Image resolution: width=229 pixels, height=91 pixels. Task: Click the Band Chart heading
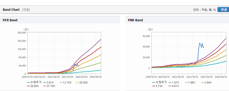[x=11, y=10]
